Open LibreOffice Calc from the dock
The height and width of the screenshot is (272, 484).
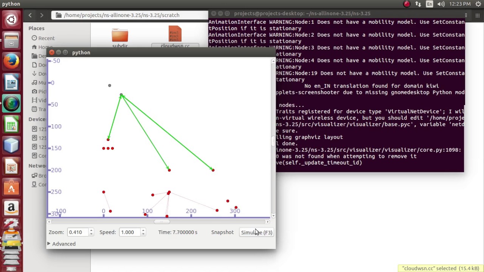11,124
